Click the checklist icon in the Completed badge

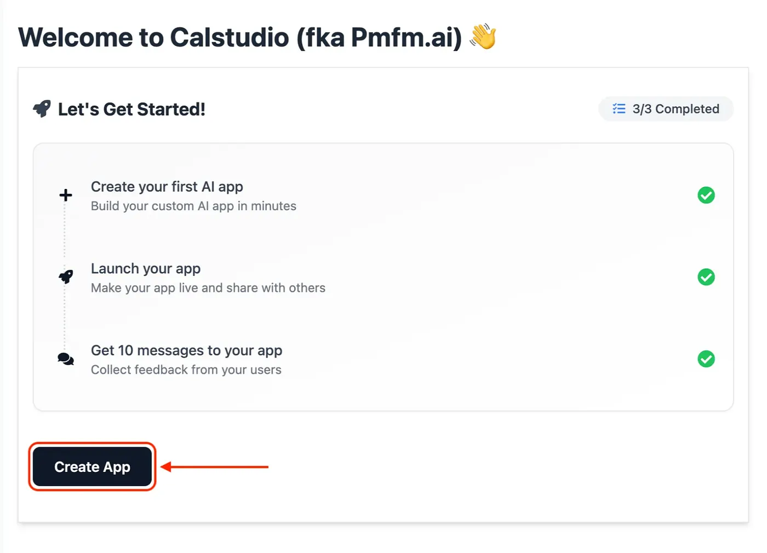click(x=619, y=108)
